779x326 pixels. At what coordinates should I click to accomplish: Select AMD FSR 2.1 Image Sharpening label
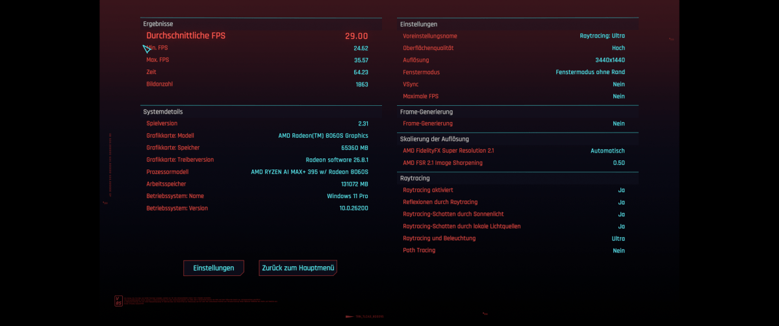[x=442, y=163]
